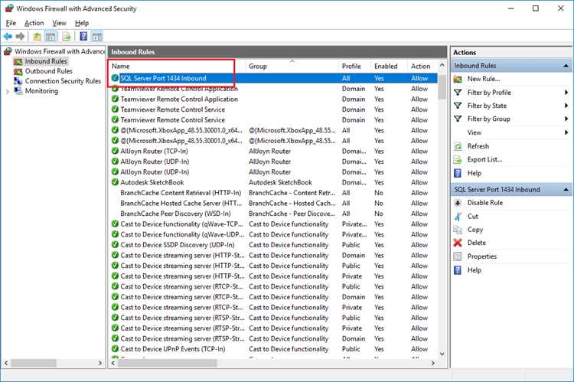
Task: Select Outbound Rules in the tree
Action: tap(48, 71)
